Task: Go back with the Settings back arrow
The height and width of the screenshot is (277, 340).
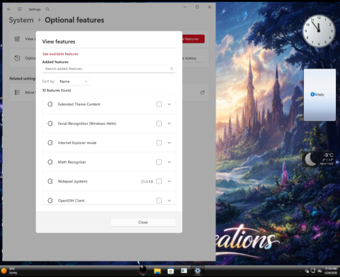Action: tap(9, 9)
